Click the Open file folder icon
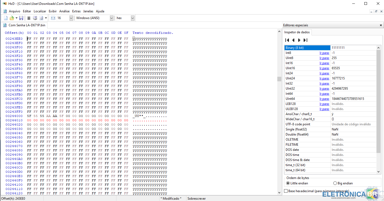The height and width of the screenshot is (201, 384). click(12, 18)
